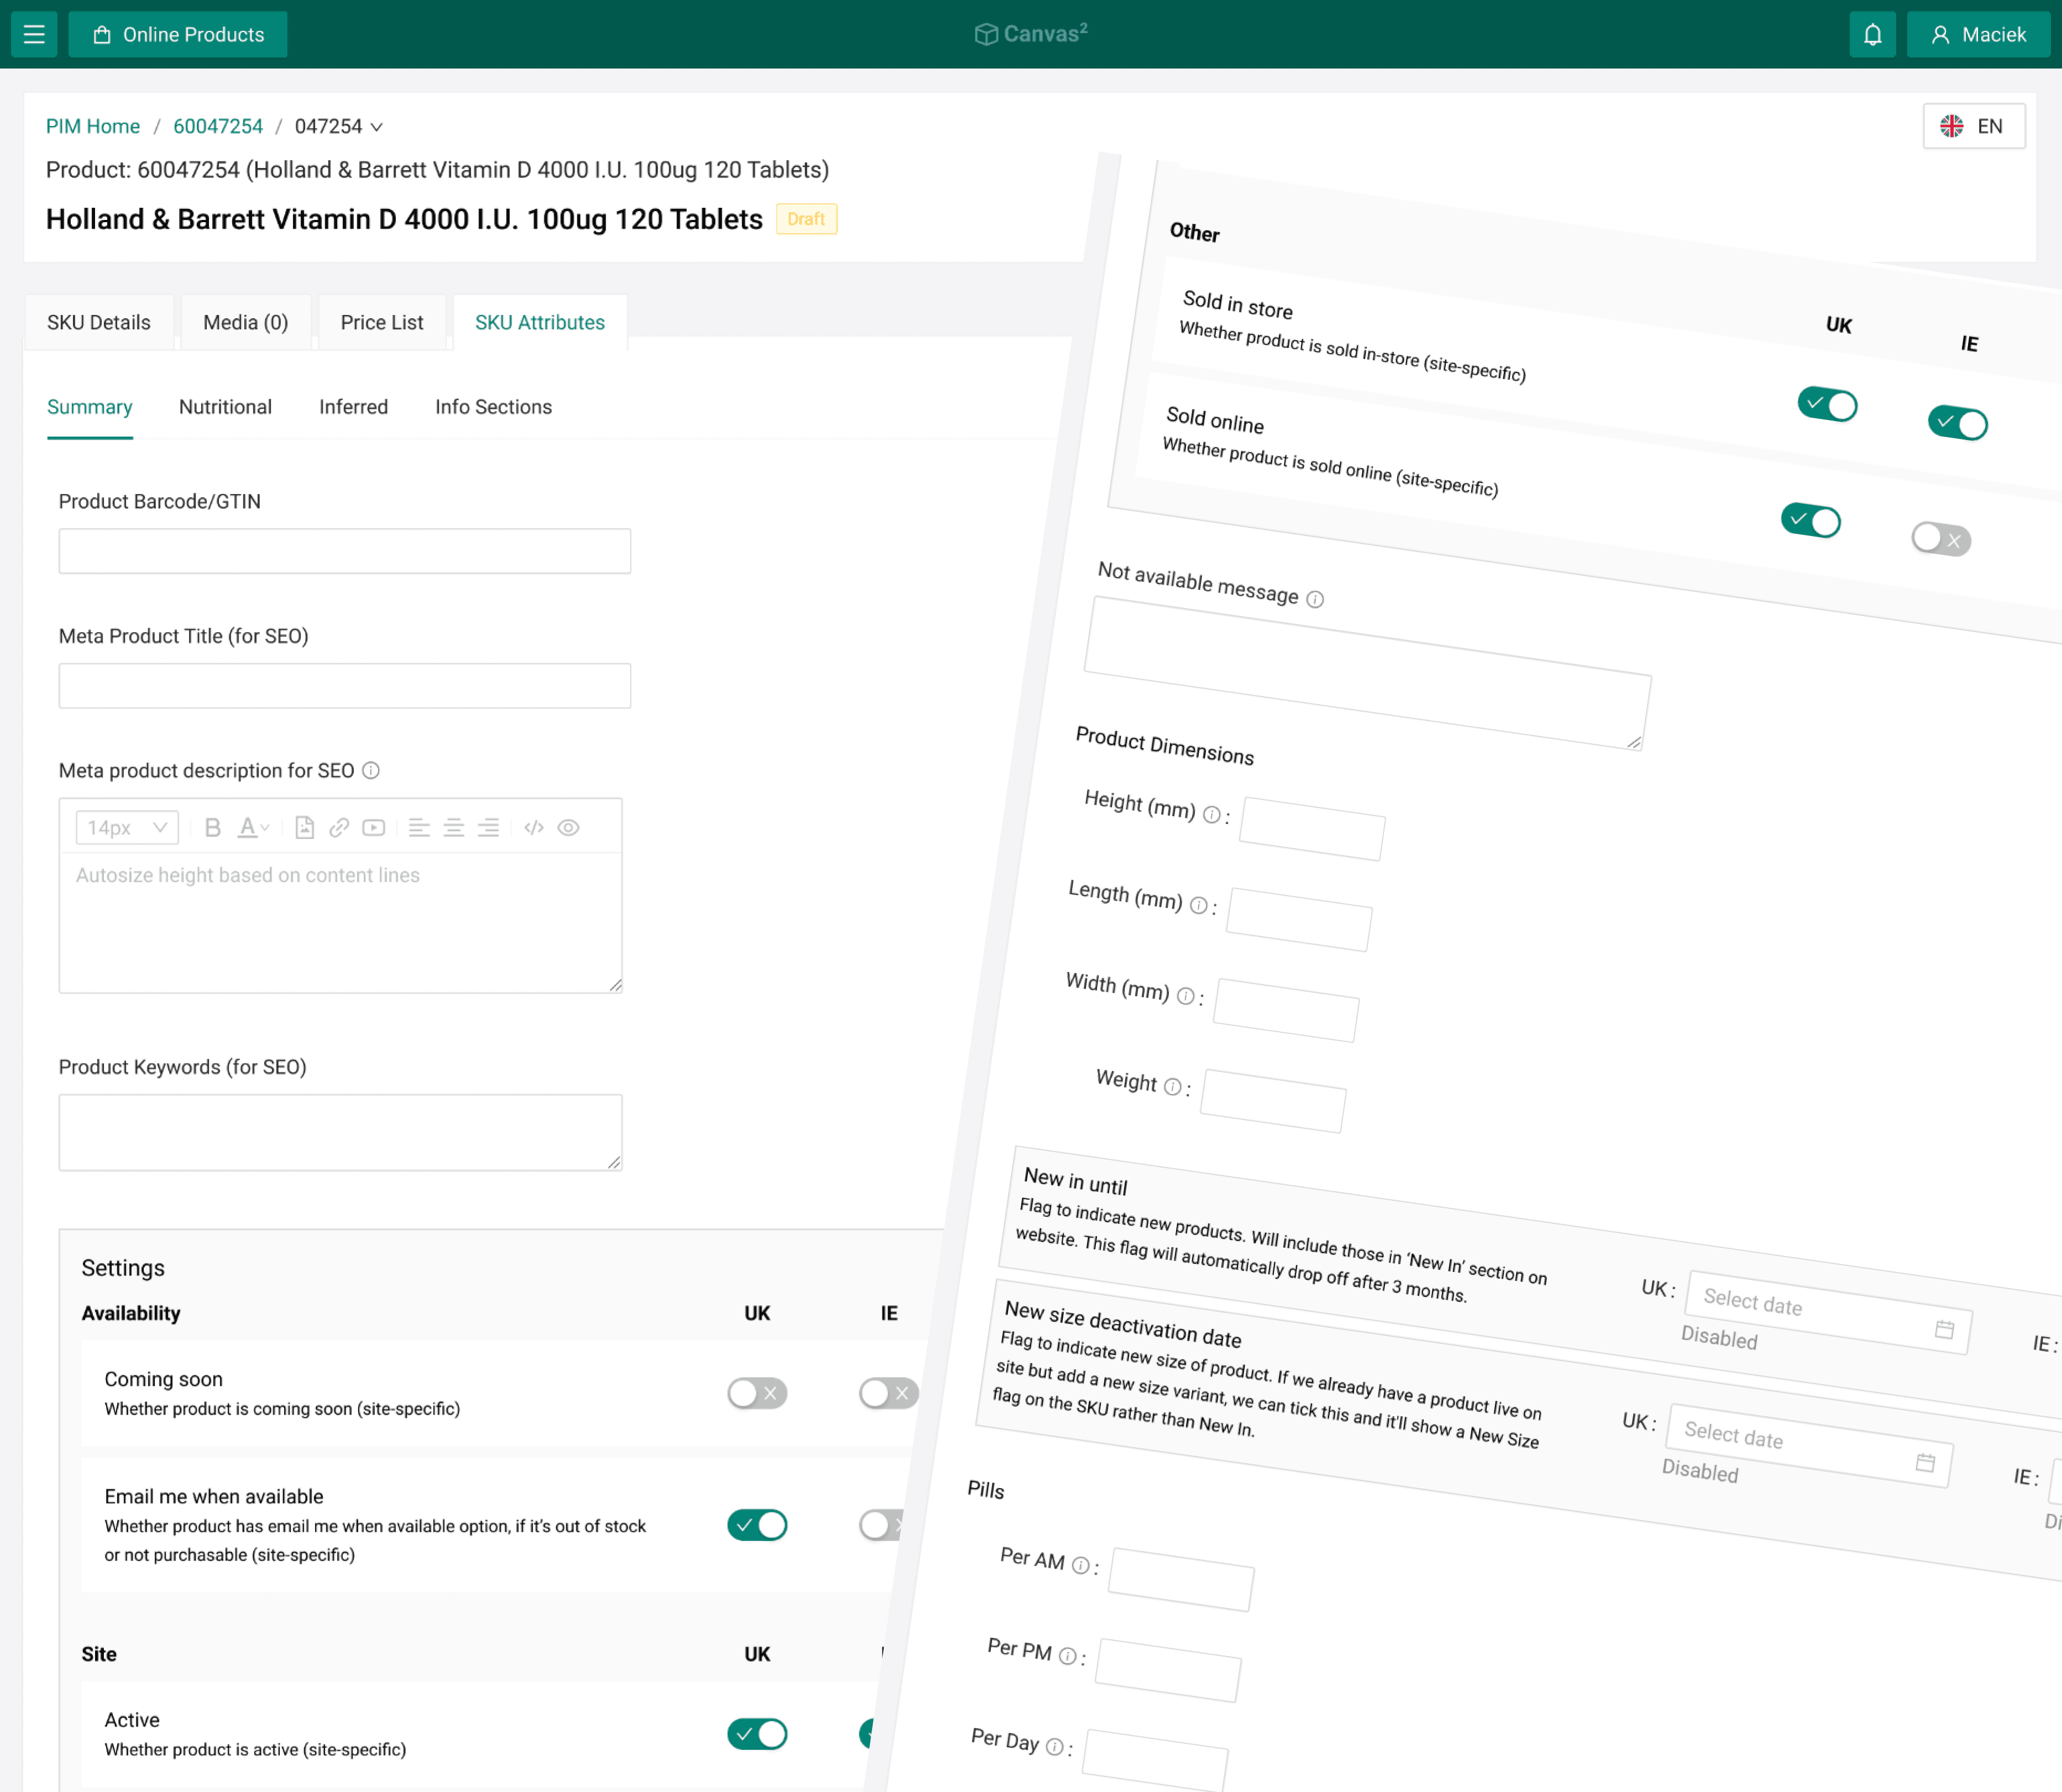The image size is (2062, 1792).
Task: Go to the PIM Home breadcrumb link
Action: [x=93, y=127]
